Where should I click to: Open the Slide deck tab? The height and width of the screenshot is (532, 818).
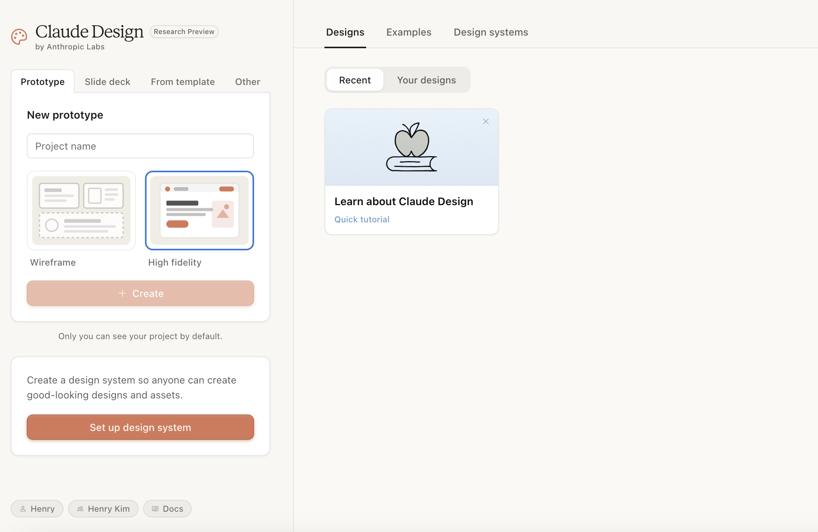click(107, 82)
